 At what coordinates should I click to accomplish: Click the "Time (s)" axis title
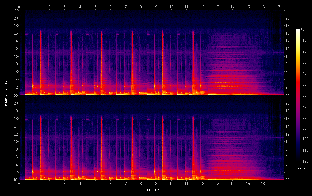[x=151, y=190]
